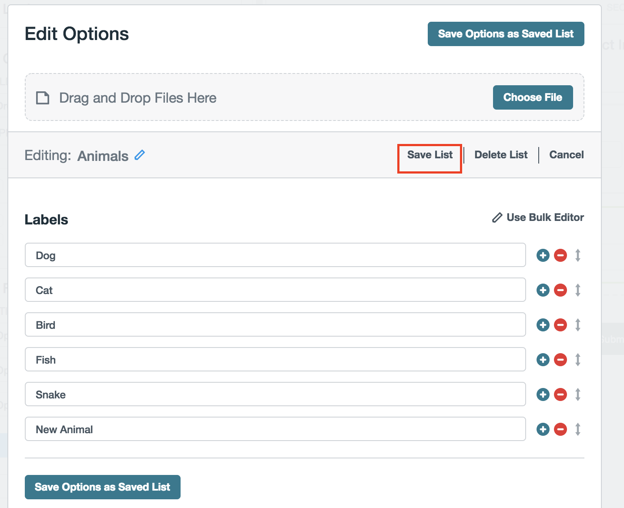Viewport: 624px width, 508px height.
Task: Click bottom Save Options as Saved List
Action: coord(102,487)
